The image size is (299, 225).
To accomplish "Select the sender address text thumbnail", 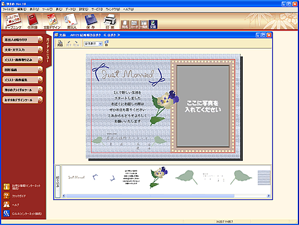I will pyautogui.click(x=213, y=177).
